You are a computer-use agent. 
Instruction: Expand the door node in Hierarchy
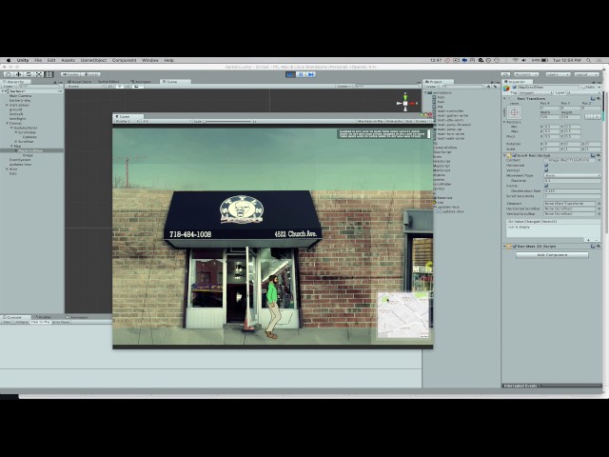[x=7, y=169]
